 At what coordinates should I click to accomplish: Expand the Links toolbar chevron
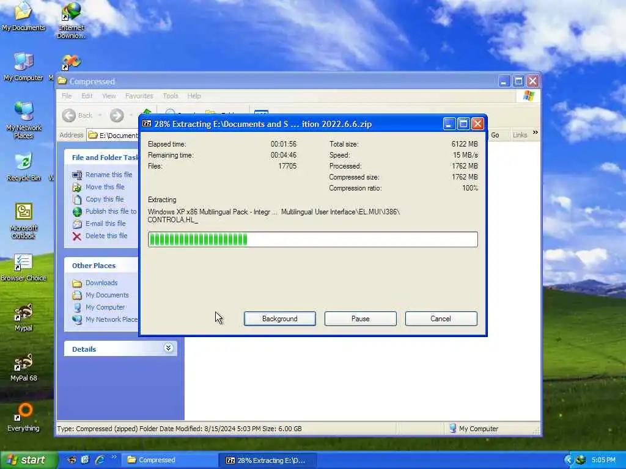click(x=536, y=133)
